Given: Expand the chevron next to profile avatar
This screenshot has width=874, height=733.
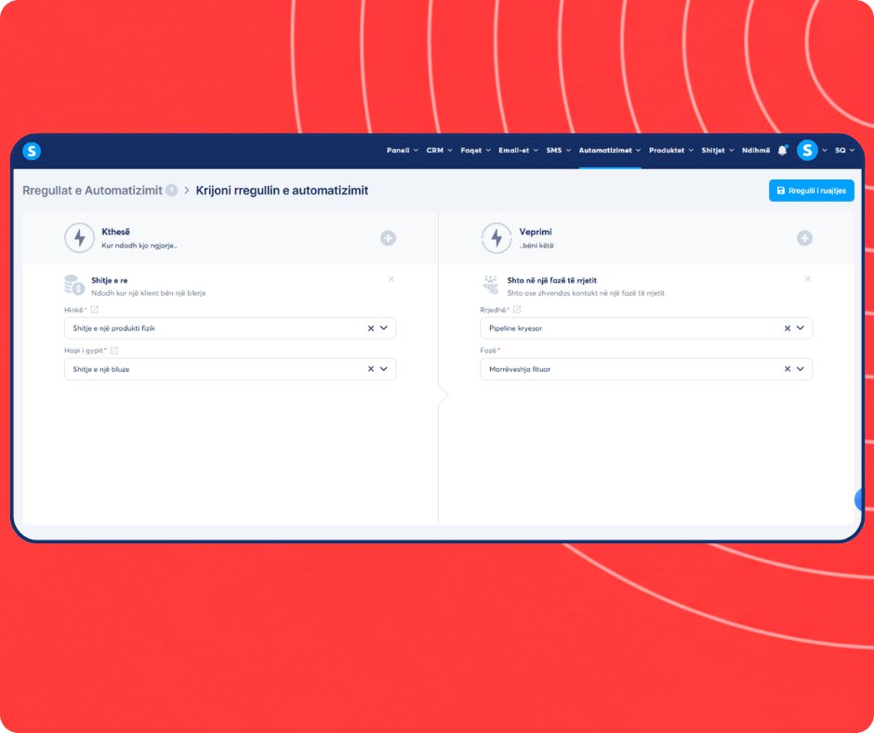Looking at the screenshot, I should [x=825, y=151].
